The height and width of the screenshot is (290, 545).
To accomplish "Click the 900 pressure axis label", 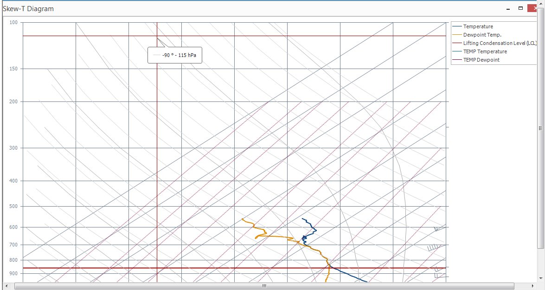I will 13,274.
